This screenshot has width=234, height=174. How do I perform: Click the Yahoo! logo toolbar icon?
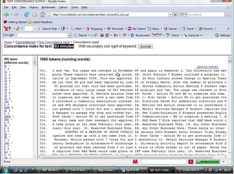[x=6, y=29]
